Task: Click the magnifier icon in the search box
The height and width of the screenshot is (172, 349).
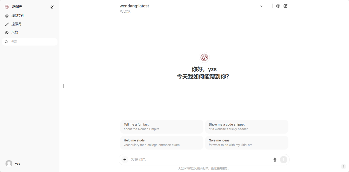Action: pyautogui.click(x=6, y=42)
